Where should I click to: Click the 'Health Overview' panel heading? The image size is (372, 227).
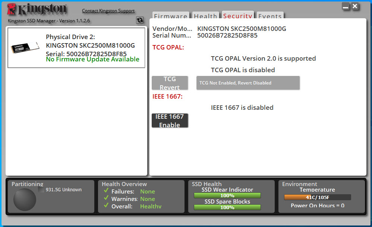pyautogui.click(x=124, y=184)
